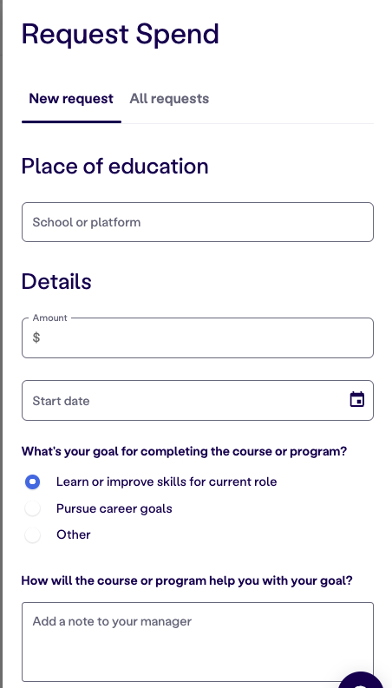Switch to the New request tab
The image size is (392, 688).
pos(71,99)
